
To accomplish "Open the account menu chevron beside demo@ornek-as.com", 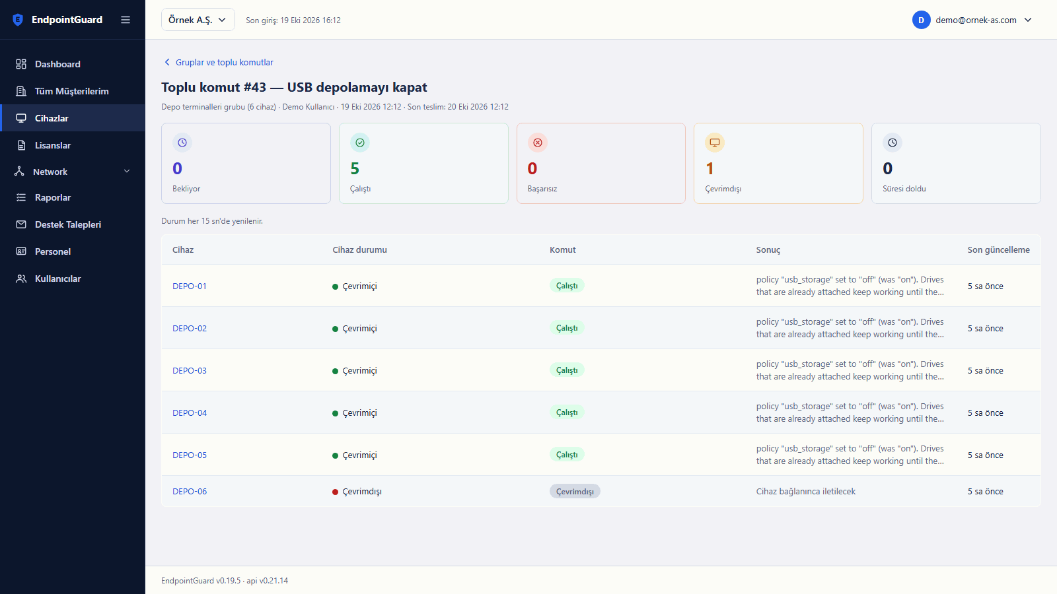I will (1028, 20).
